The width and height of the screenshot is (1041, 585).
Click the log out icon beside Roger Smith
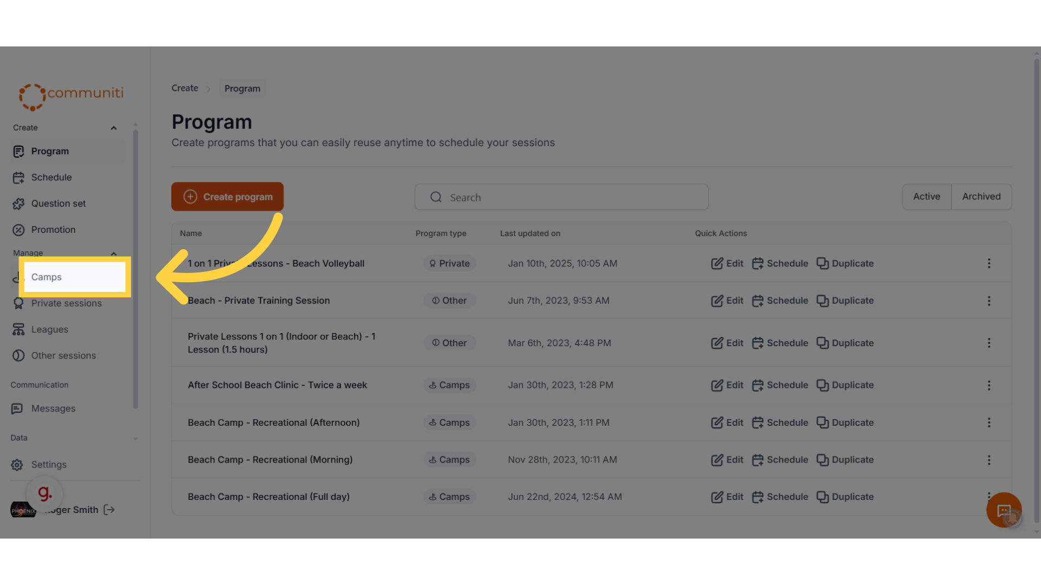point(109,510)
